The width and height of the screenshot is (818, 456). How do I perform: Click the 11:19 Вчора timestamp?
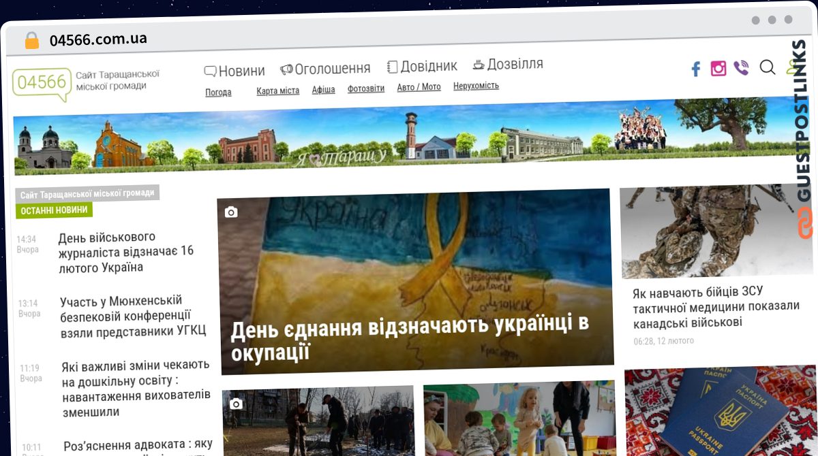[31, 373]
